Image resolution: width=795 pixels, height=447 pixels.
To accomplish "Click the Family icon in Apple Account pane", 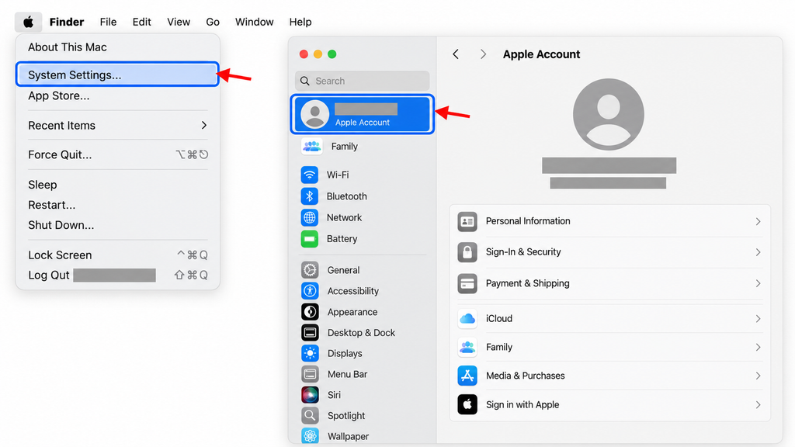I will pyautogui.click(x=467, y=347).
